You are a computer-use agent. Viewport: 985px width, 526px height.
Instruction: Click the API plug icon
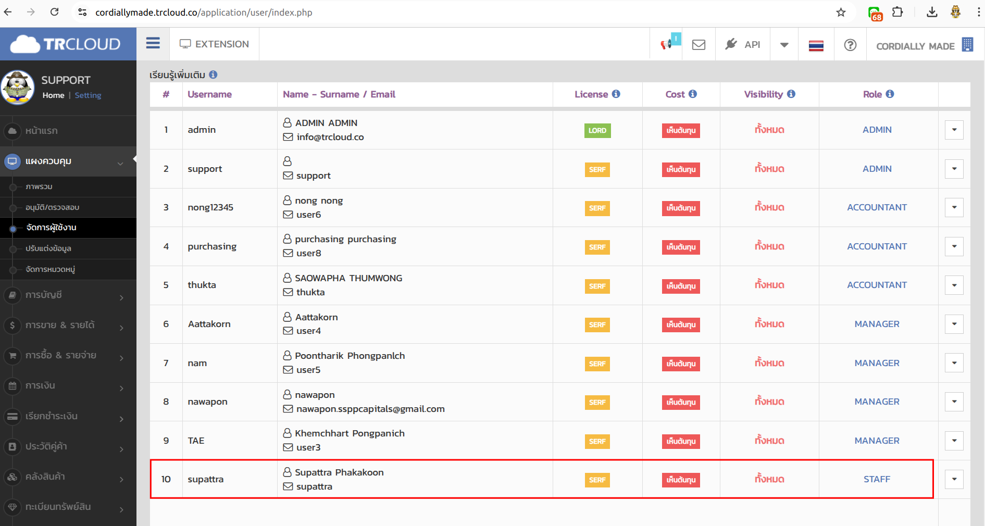click(731, 44)
